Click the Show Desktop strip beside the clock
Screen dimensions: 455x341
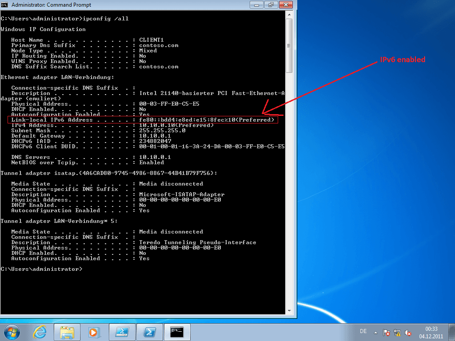452,332
